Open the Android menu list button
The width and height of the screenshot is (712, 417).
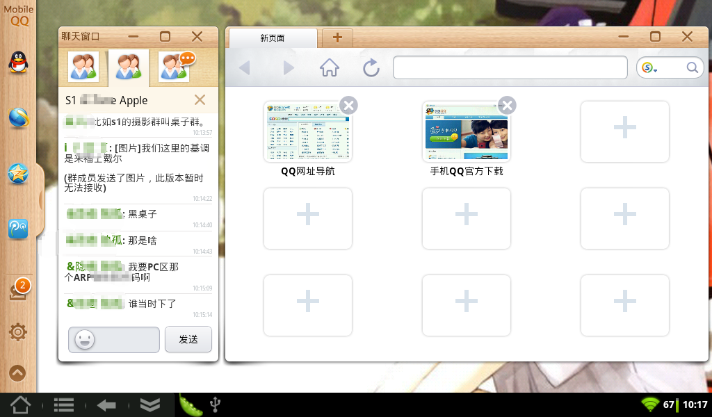(63, 405)
